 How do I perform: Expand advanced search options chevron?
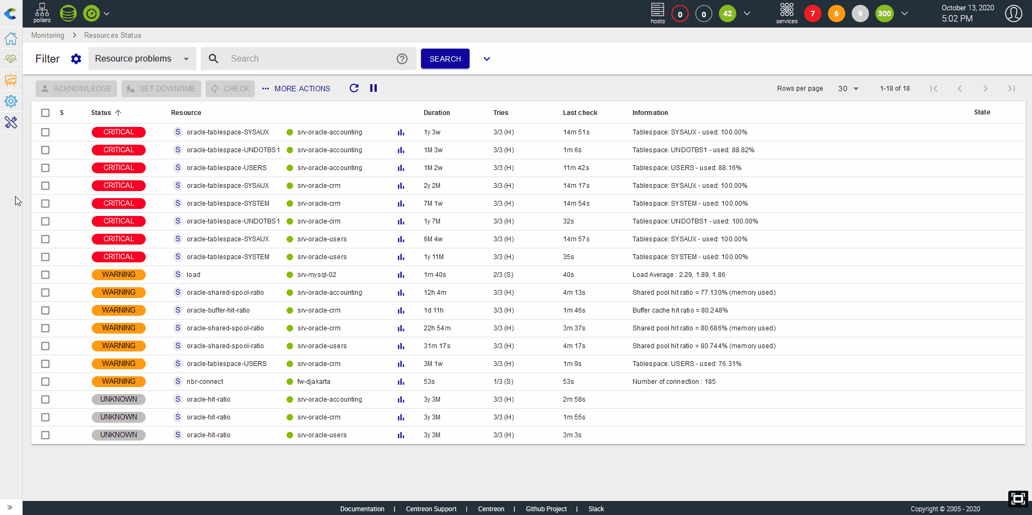[x=487, y=59]
